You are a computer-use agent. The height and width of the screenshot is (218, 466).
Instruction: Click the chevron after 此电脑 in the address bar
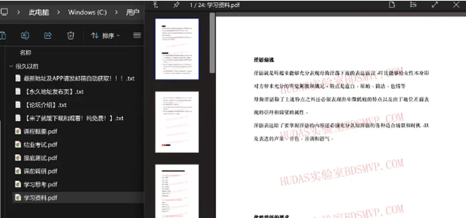coord(59,12)
